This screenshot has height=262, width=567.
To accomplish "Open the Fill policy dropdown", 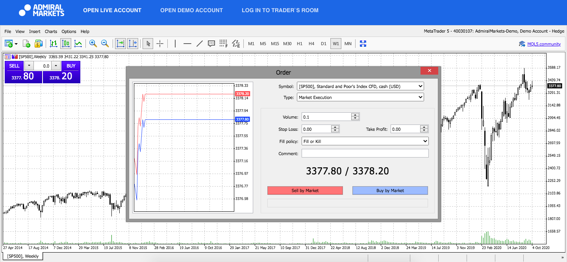I will pos(365,141).
